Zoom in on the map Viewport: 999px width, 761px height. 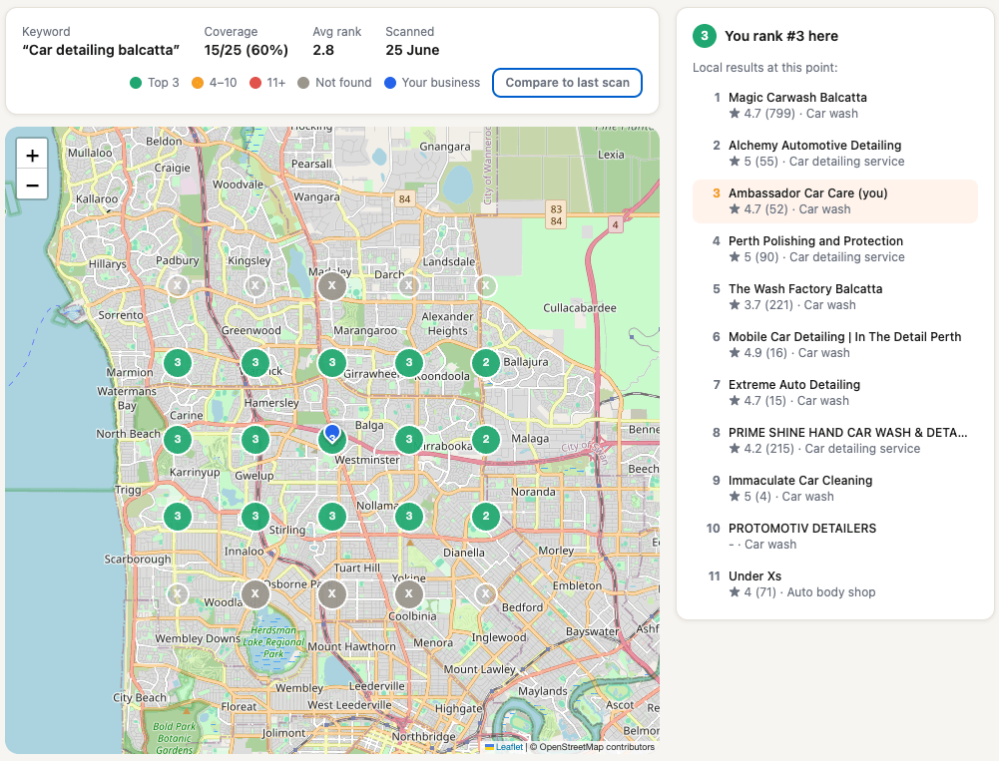(33, 155)
